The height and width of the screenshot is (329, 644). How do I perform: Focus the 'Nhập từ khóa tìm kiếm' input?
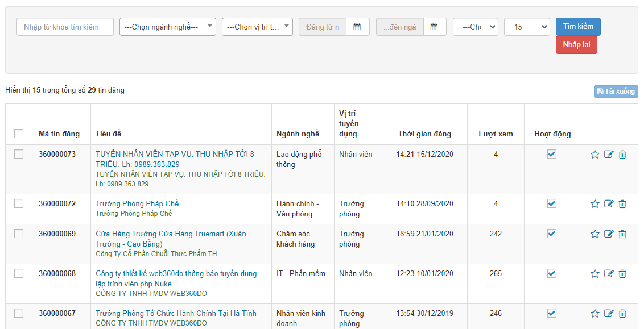coord(65,27)
